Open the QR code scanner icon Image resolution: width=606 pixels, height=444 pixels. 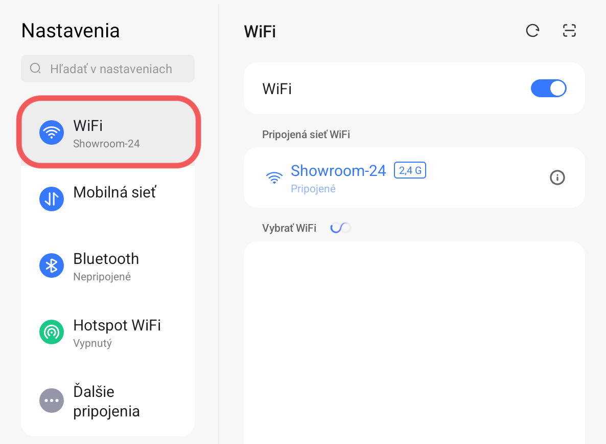tap(569, 31)
